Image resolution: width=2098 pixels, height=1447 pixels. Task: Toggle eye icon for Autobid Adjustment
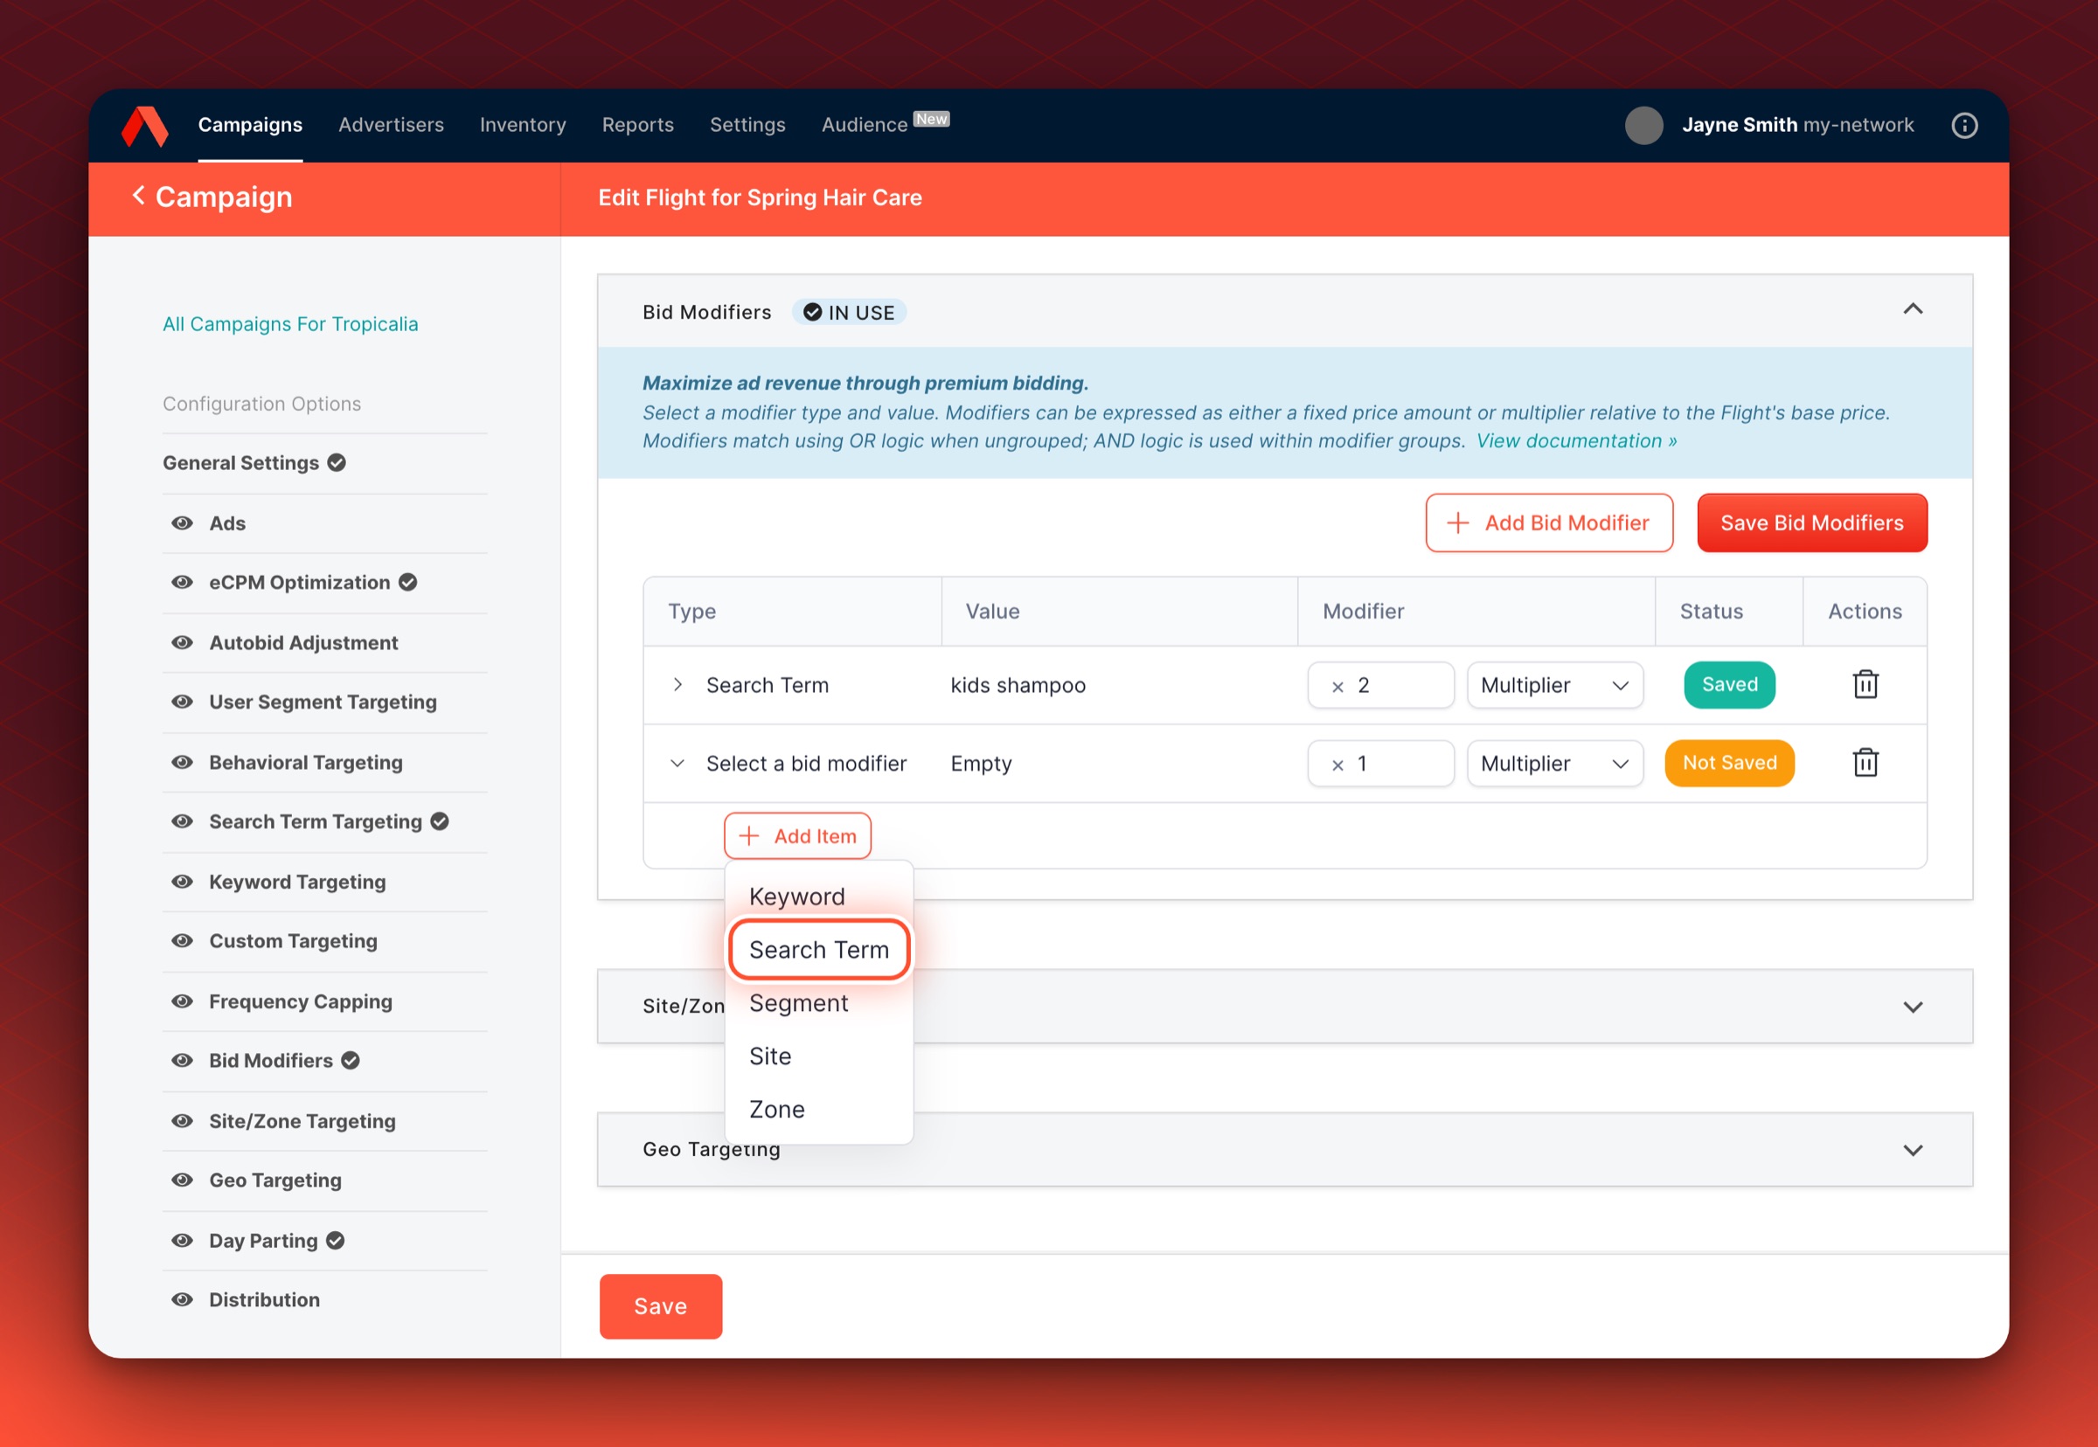(183, 643)
